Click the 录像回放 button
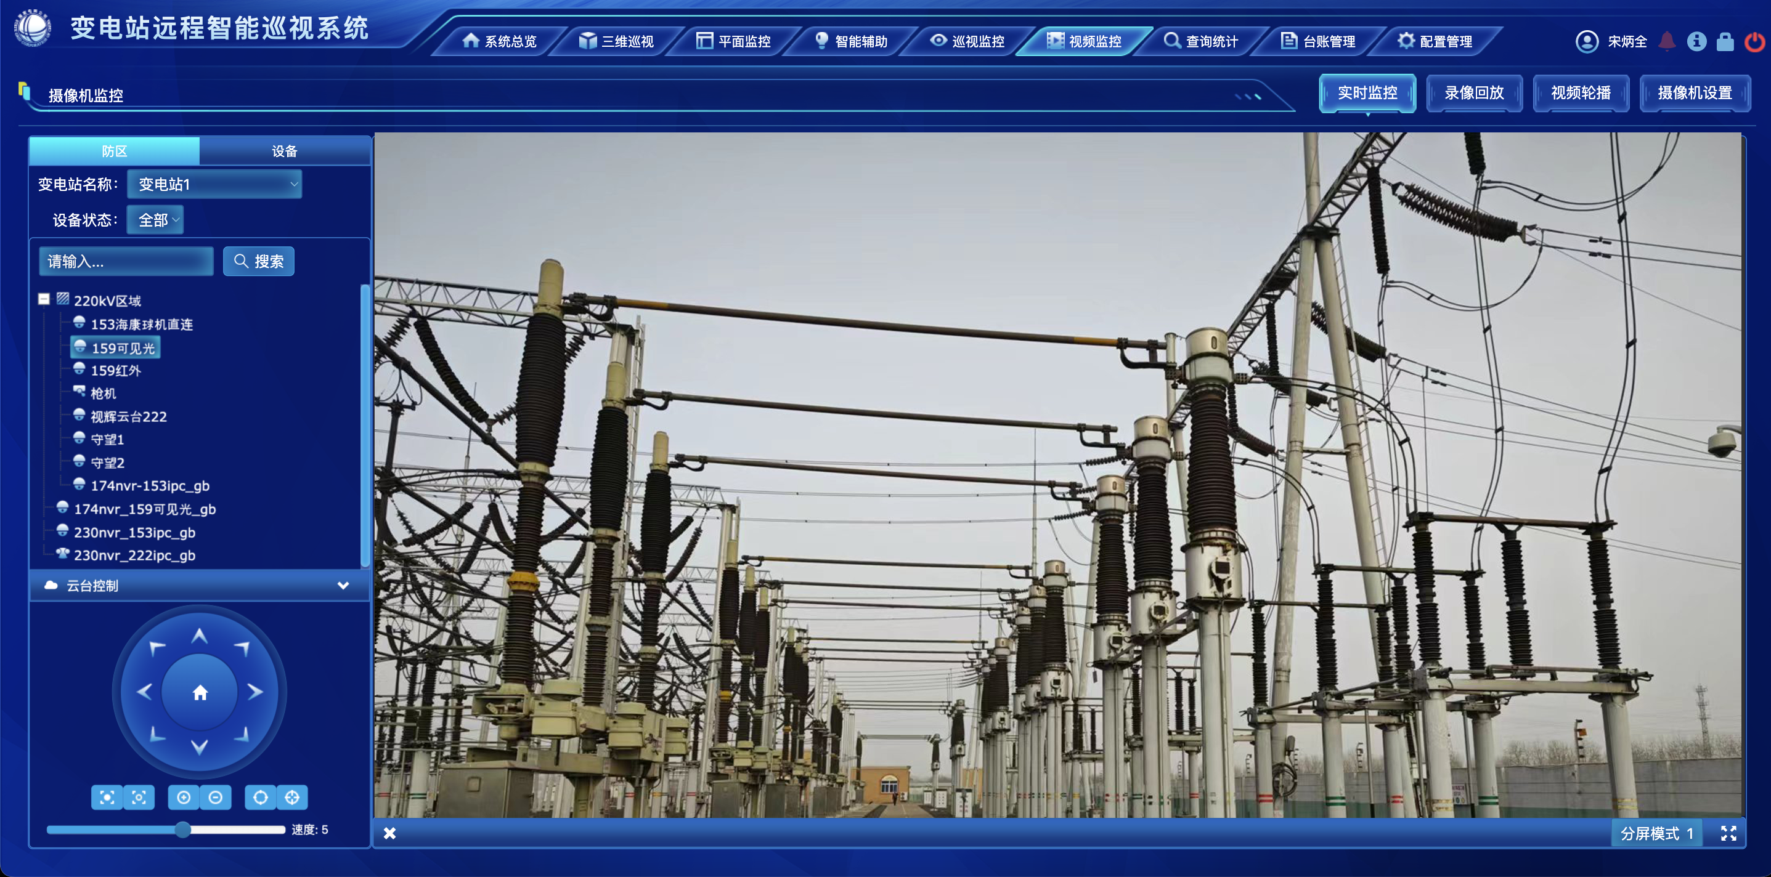The height and width of the screenshot is (877, 1771). coord(1474,93)
